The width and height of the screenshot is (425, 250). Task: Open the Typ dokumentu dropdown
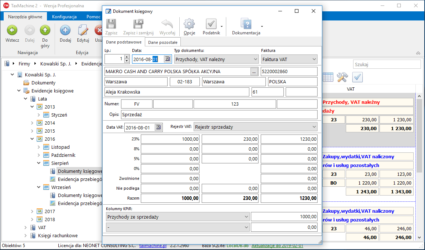(256, 59)
